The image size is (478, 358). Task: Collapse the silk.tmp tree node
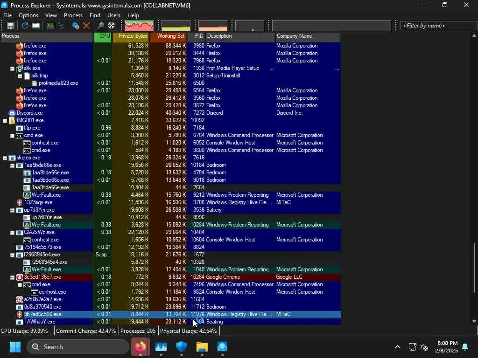[x=20, y=76]
